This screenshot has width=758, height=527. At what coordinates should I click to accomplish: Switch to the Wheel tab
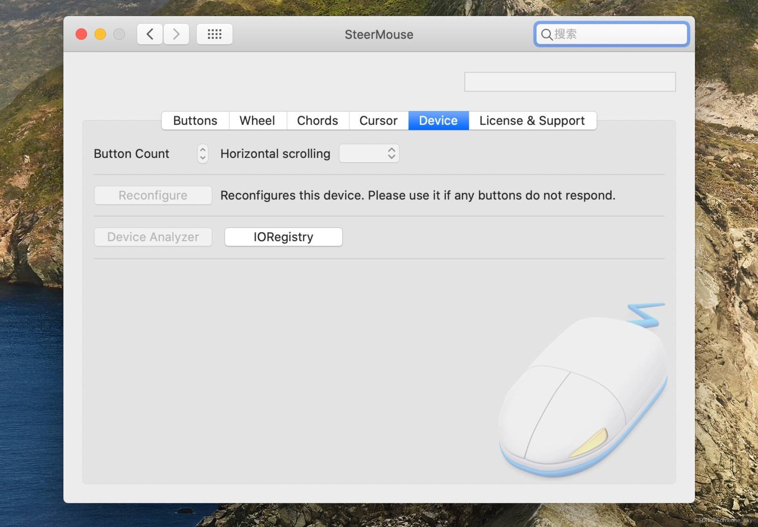point(258,121)
